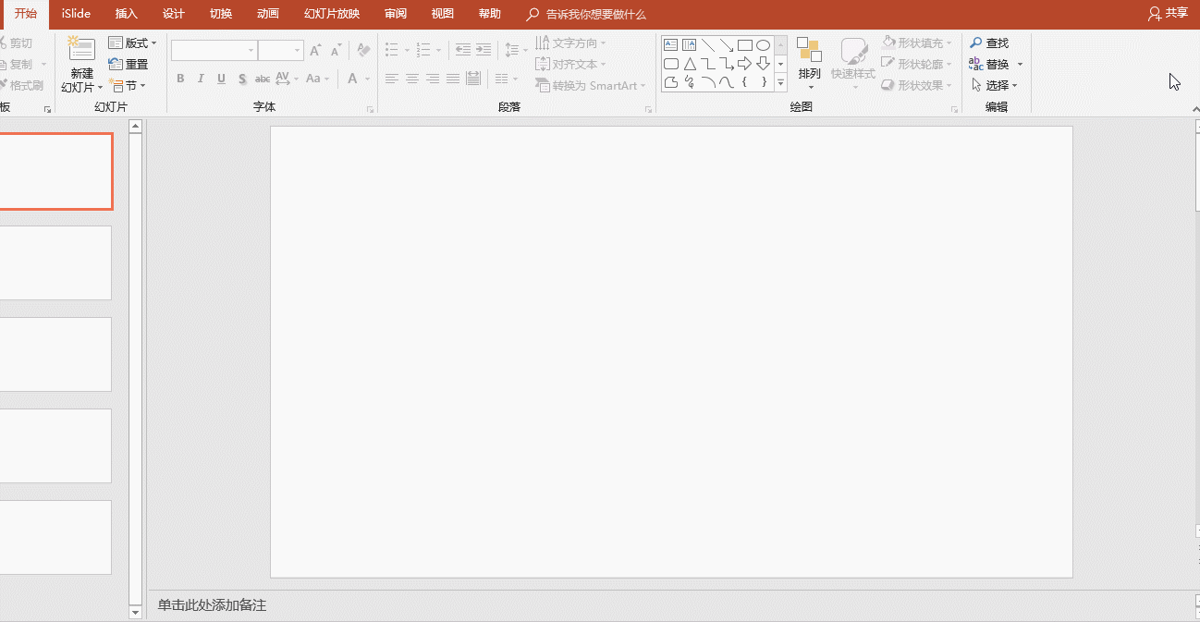This screenshot has height=622, width=1200.
Task: Select the right block arrow shape
Action: click(x=745, y=64)
